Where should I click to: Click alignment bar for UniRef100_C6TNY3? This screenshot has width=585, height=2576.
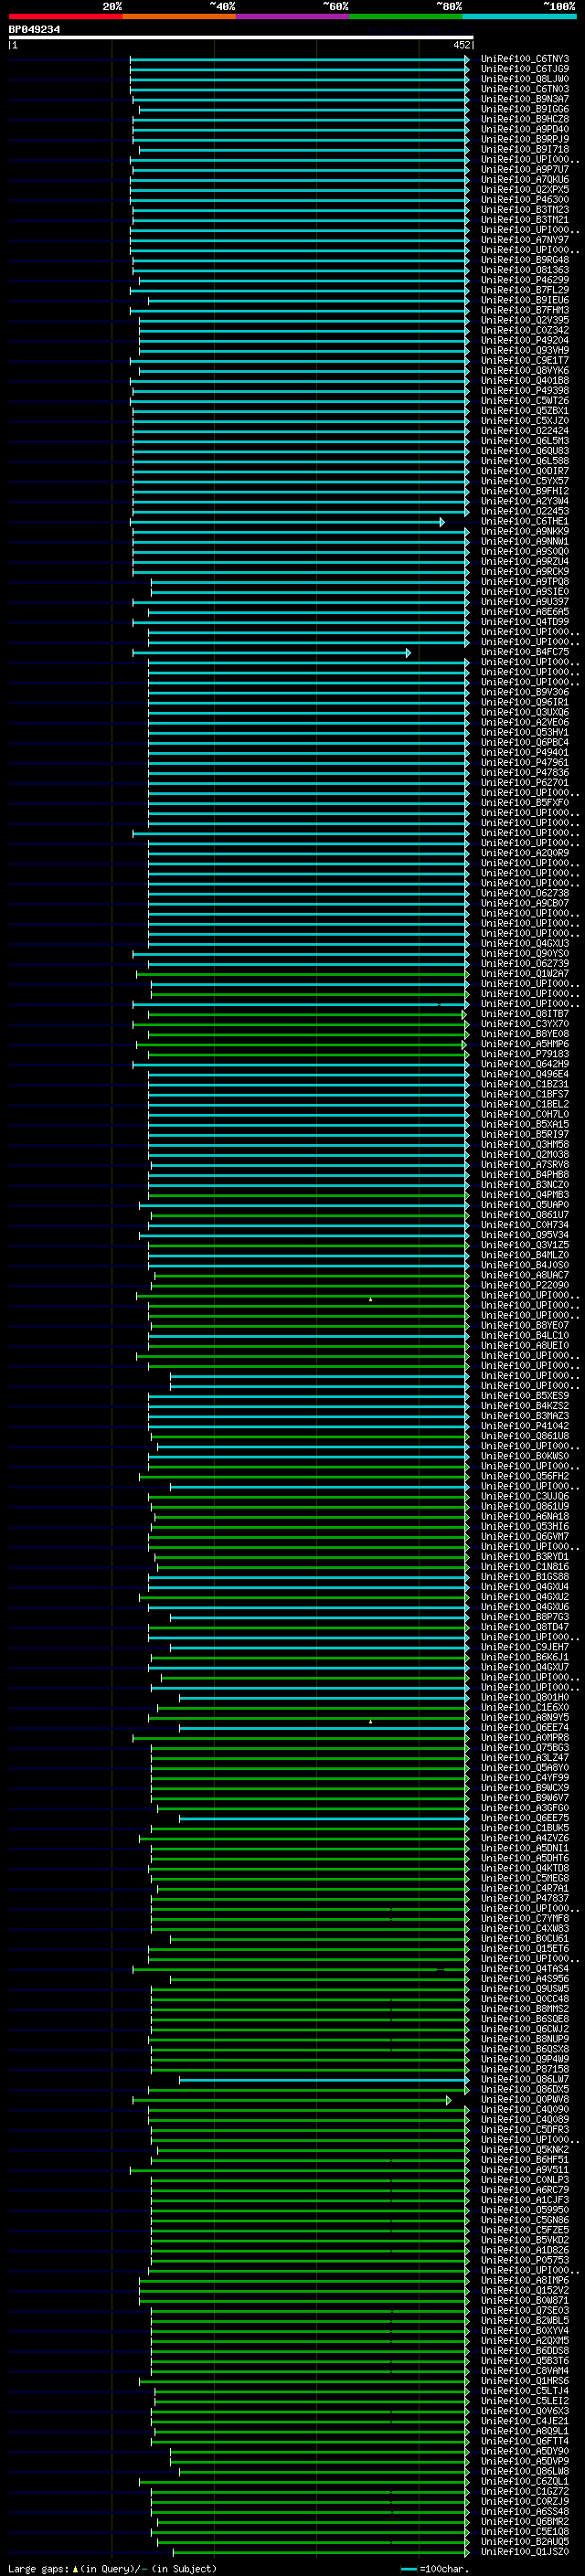[x=299, y=59]
